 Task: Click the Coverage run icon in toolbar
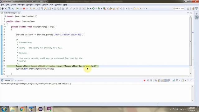(99, 8)
